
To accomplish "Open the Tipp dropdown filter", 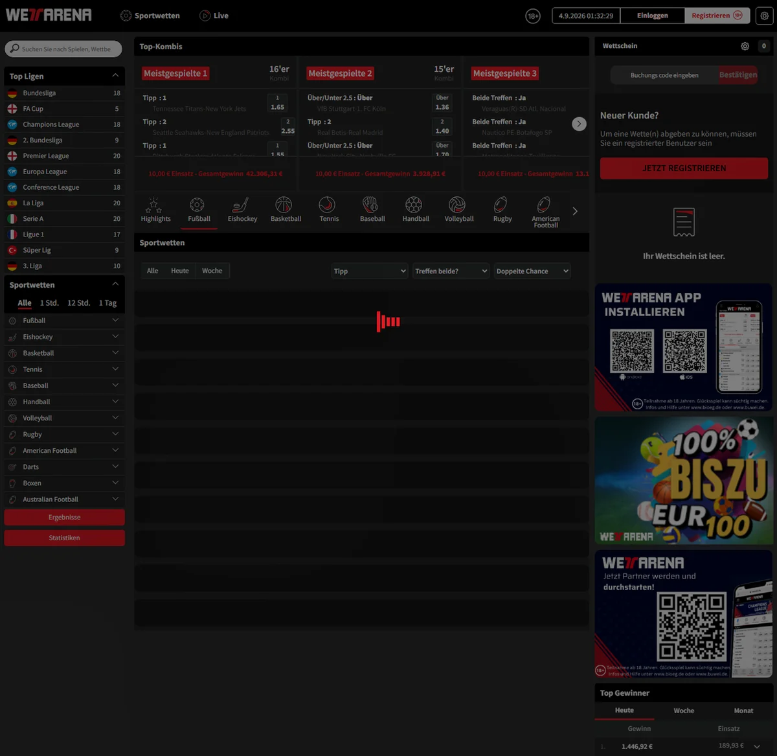I will pos(370,271).
